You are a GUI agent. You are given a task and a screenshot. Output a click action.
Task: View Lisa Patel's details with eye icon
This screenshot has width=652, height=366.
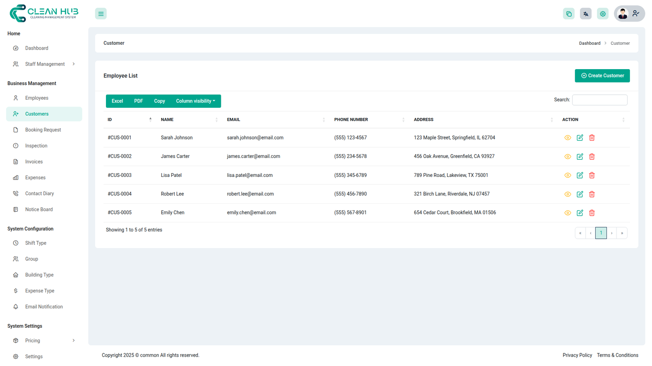pyautogui.click(x=567, y=175)
